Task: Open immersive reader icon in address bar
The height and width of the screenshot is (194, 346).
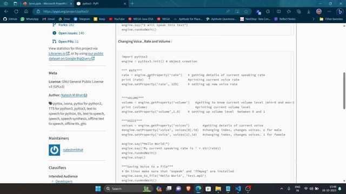Action: coord(237,11)
